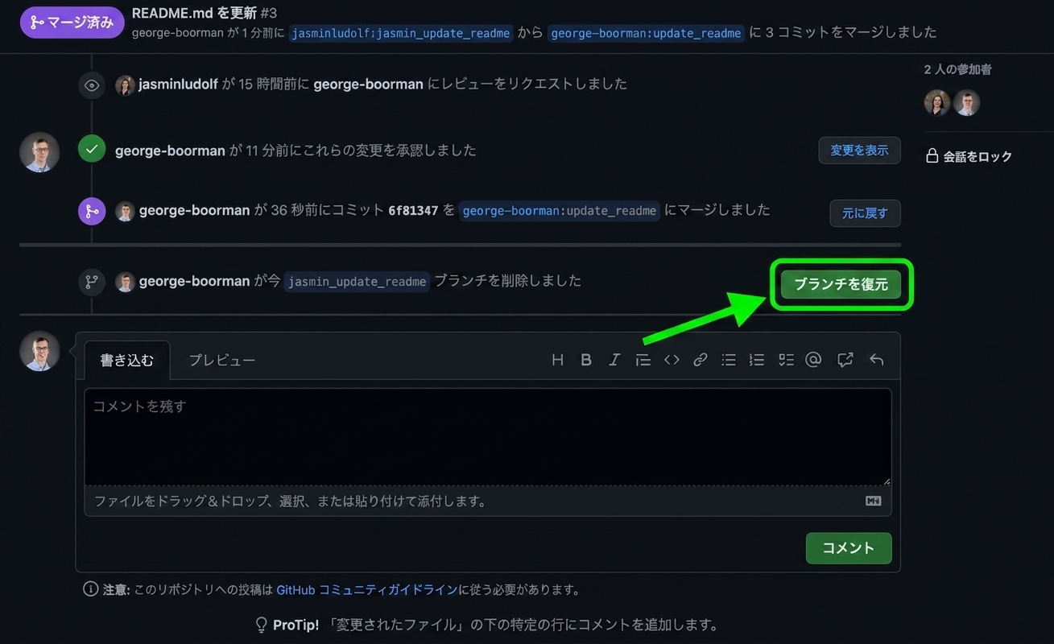This screenshot has width=1054, height=644.
Task: Reference an issue via cross-reference icon
Action: click(845, 360)
